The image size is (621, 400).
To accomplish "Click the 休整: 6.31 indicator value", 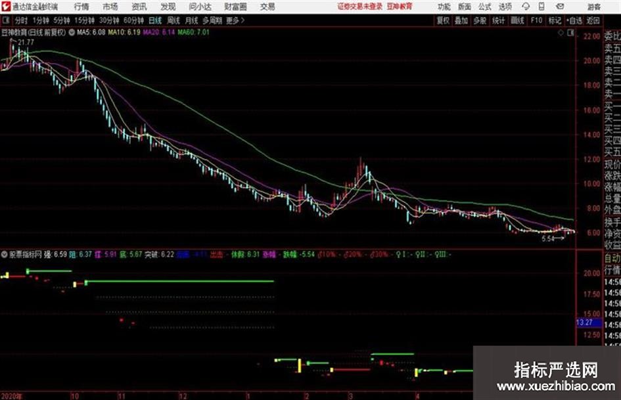I will [245, 254].
